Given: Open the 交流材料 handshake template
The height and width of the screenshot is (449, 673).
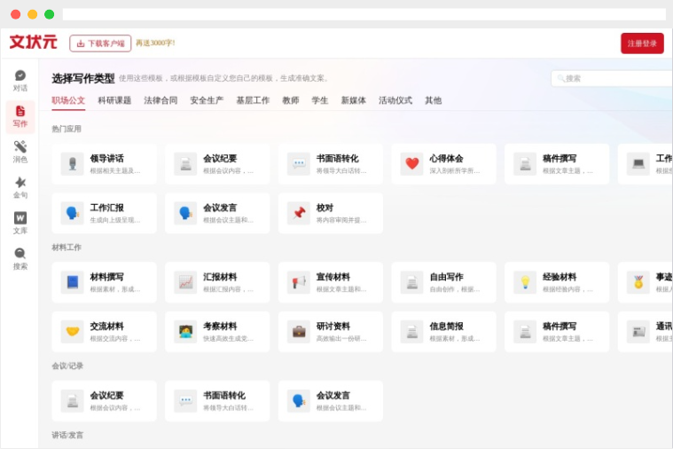Looking at the screenshot, I should coord(104,332).
